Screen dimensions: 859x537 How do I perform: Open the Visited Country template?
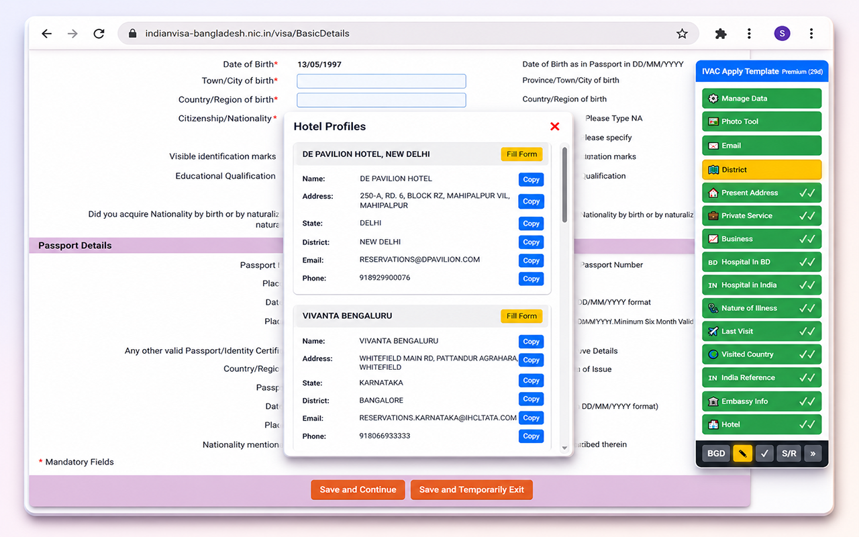762,354
